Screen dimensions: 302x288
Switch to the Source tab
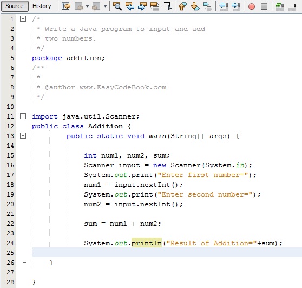coord(15,6)
